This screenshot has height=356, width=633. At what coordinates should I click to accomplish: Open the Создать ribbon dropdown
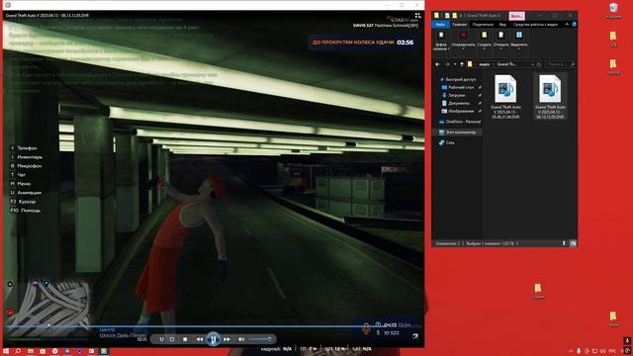point(484,41)
